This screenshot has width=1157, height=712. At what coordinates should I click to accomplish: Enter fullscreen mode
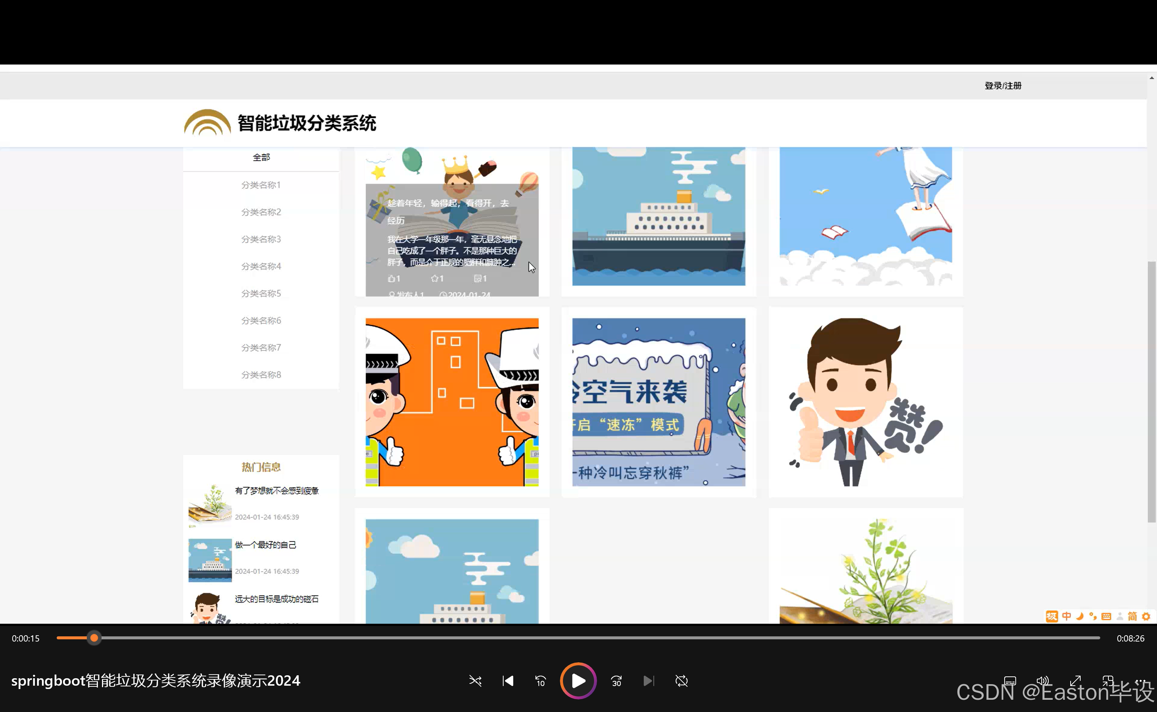tap(1075, 681)
